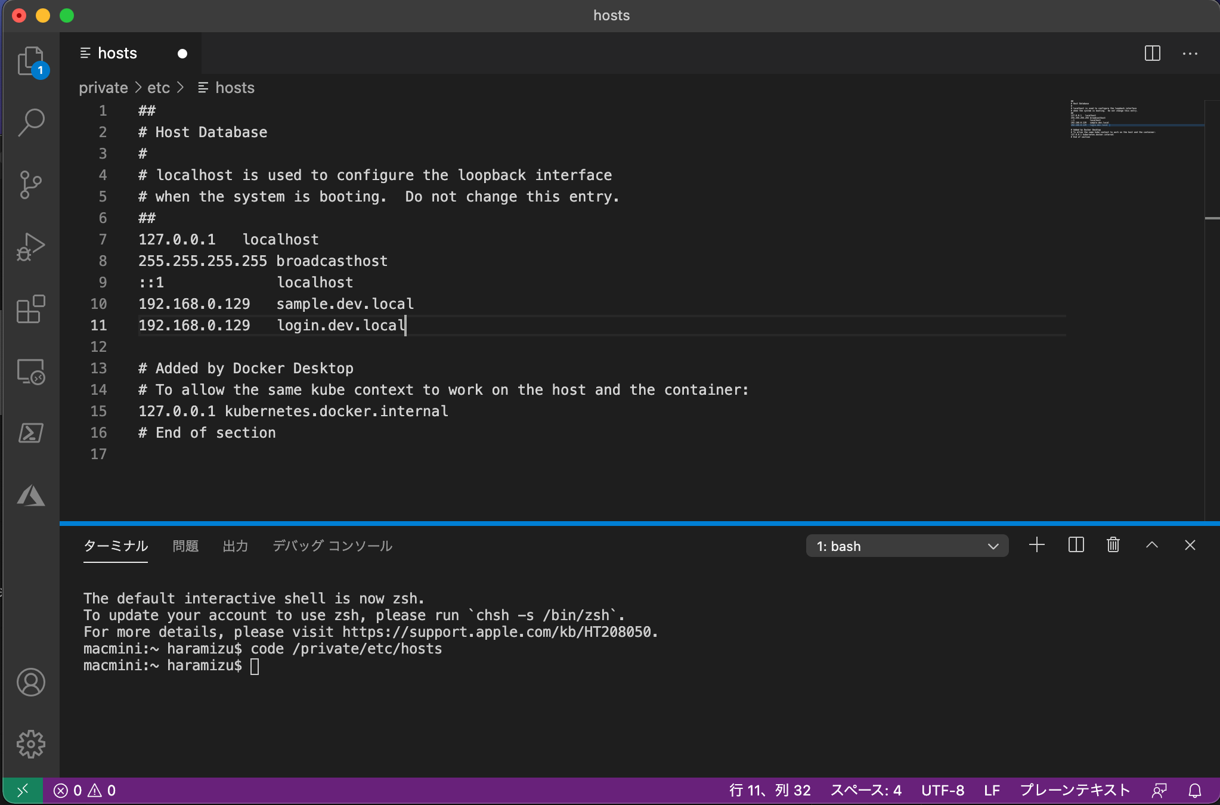
Task: Kill the terminal with the trash icon
Action: coord(1113,545)
